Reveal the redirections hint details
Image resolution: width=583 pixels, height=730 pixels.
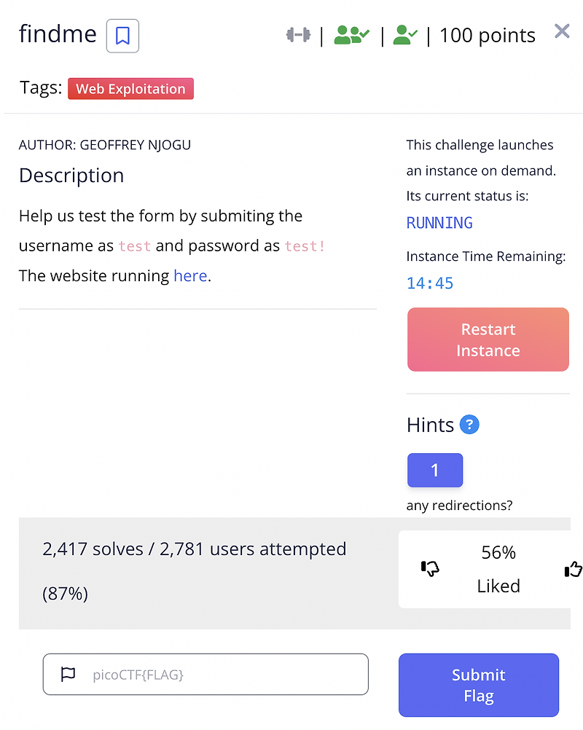[x=435, y=470]
